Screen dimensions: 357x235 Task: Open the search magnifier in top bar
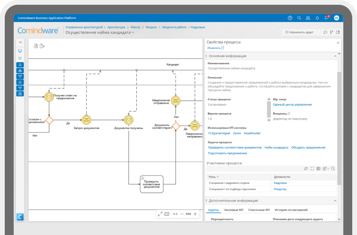click(x=299, y=18)
